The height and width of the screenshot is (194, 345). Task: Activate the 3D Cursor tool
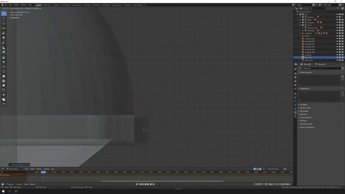(4, 18)
